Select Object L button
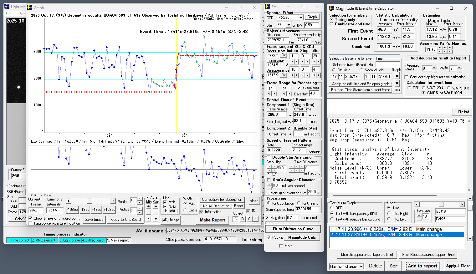This screenshot has height=274, width=476. tap(256, 219)
